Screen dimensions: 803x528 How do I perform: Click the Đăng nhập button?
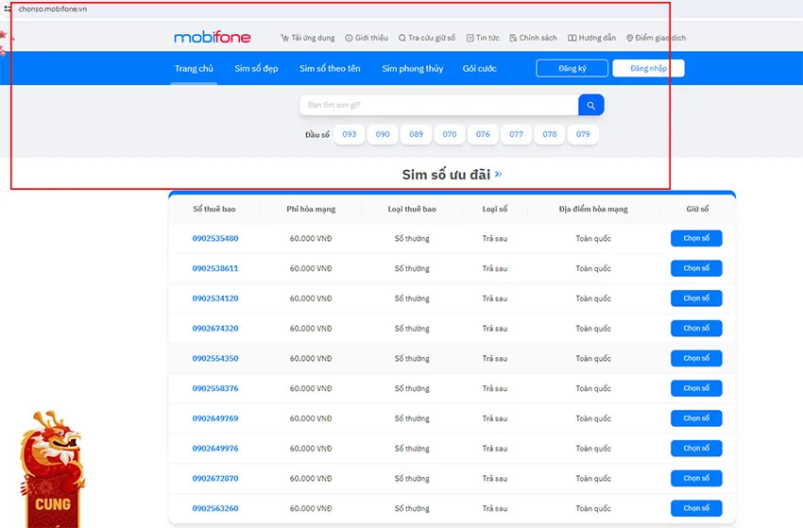click(648, 68)
